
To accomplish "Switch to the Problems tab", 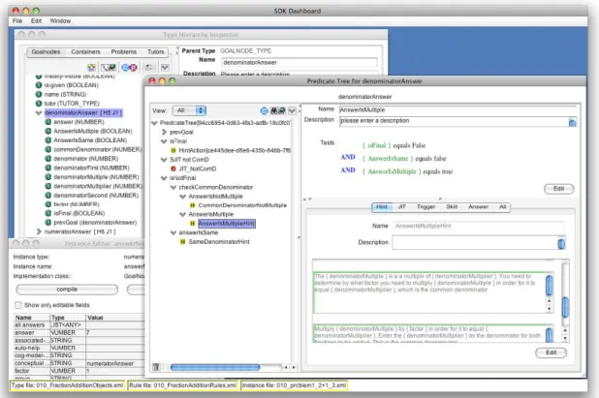I will [x=124, y=52].
